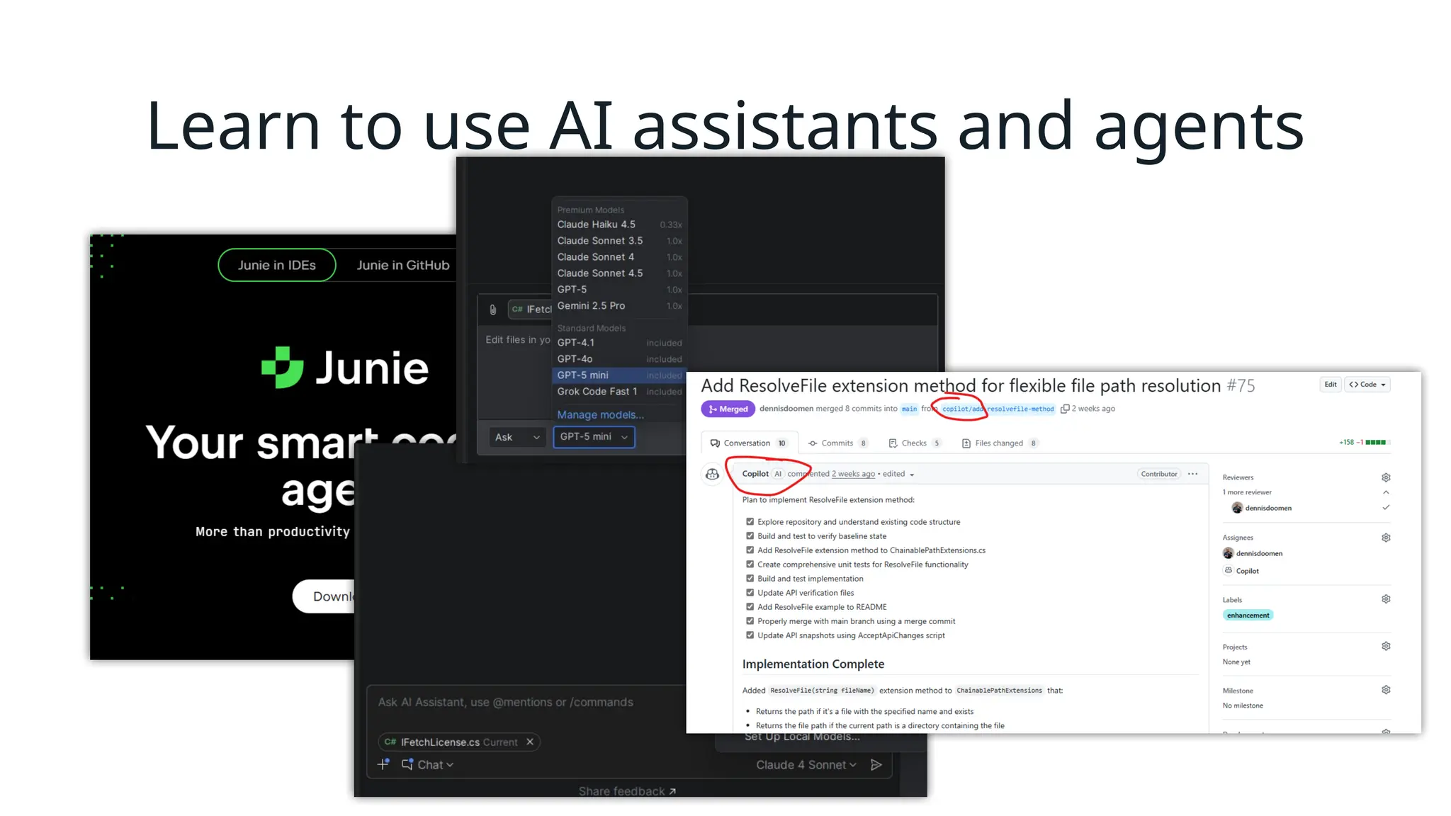Click the plus icon in AI Assistant
This screenshot has height=816, width=1451.
(x=383, y=764)
